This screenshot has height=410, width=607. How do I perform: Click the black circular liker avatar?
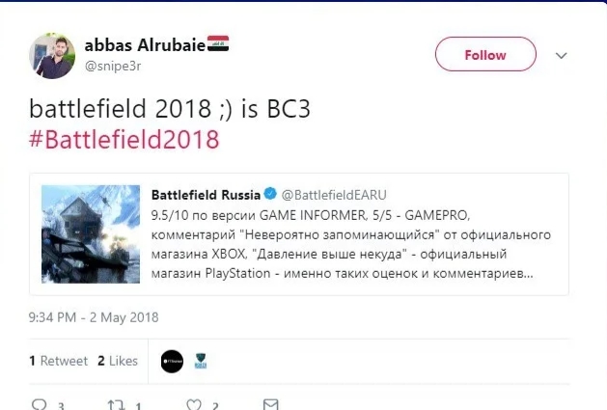172,361
